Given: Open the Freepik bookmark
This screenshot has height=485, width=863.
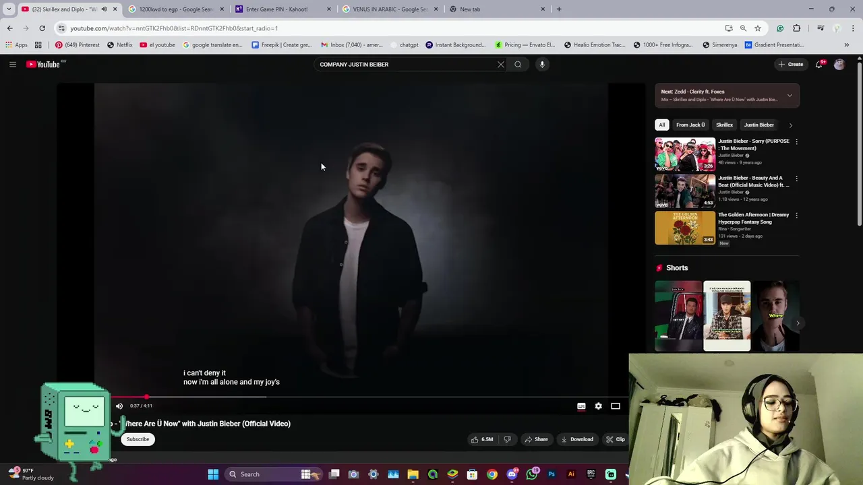Looking at the screenshot, I should click(281, 45).
